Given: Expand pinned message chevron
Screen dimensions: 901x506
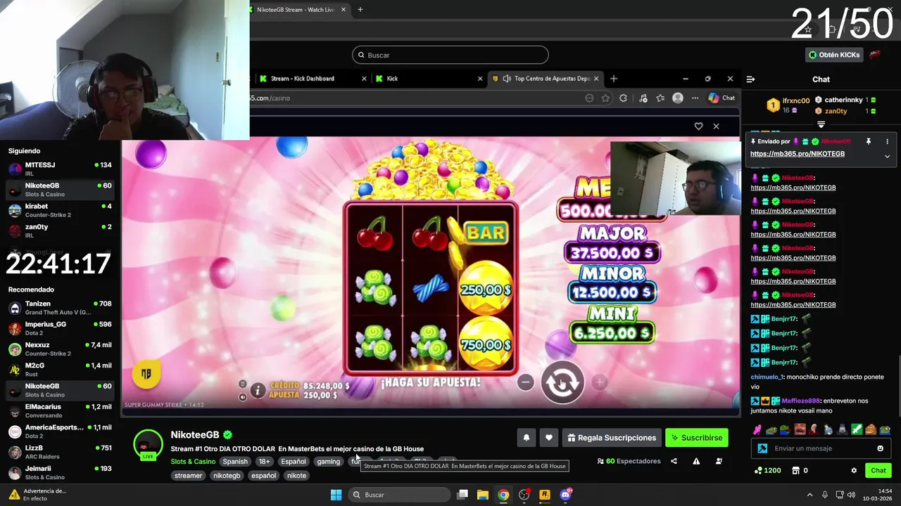Looking at the screenshot, I should 887,156.
